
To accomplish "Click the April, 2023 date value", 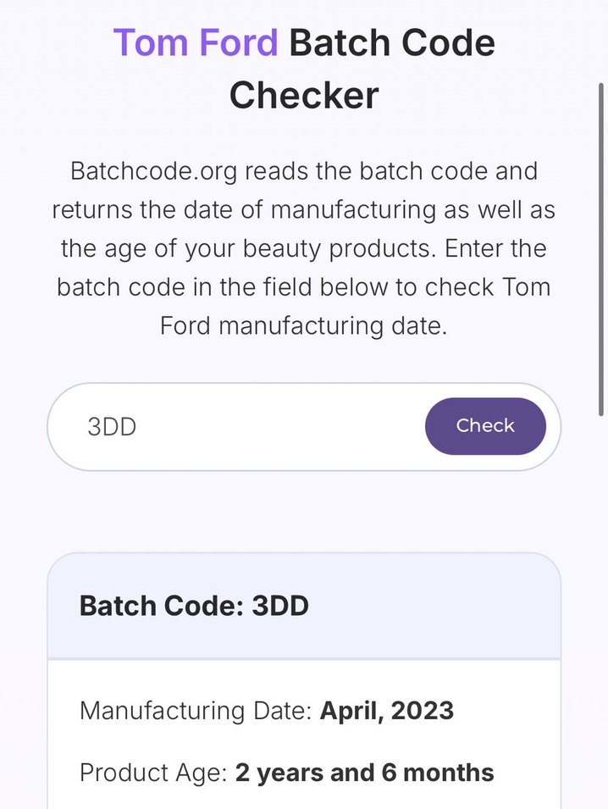I will click(386, 711).
